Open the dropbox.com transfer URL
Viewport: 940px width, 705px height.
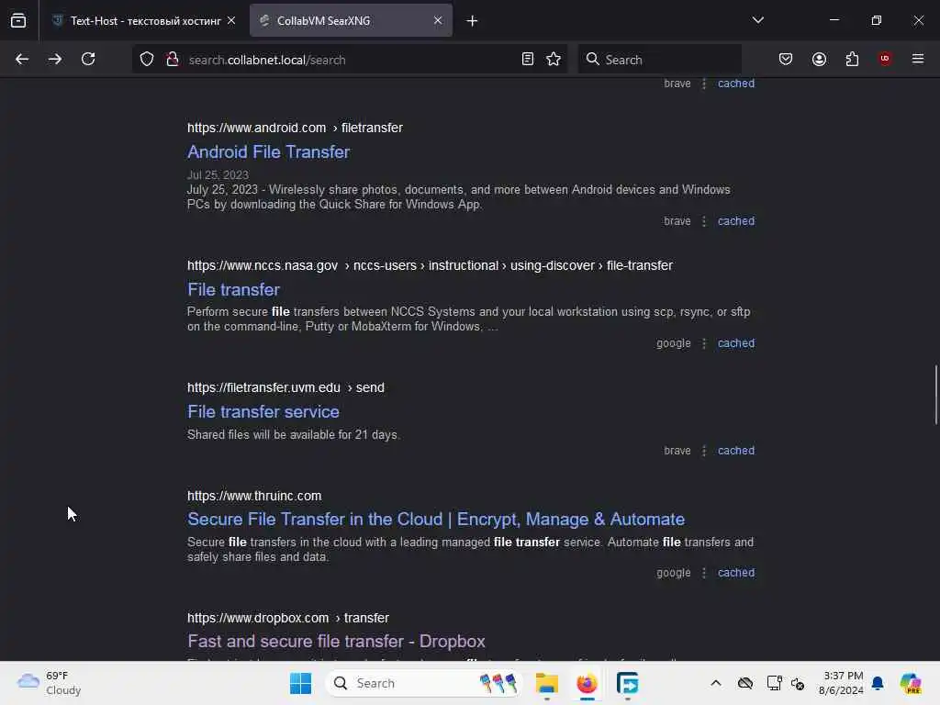tap(287, 618)
